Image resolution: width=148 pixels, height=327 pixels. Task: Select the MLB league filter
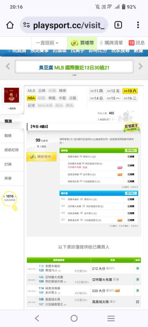click(x=31, y=91)
